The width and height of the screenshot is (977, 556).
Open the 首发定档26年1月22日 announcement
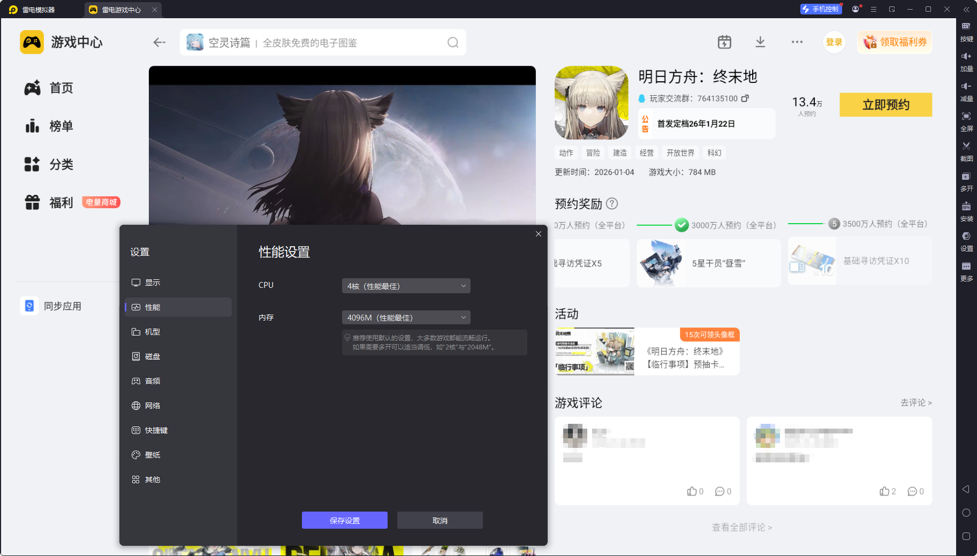point(707,124)
